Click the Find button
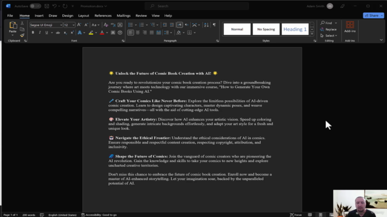Viewport: 387px width, 217px height. [x=327, y=23]
